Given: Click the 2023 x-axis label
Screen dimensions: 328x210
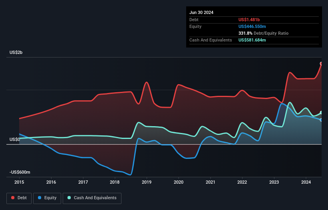Looking at the screenshot, I should coord(274,182).
